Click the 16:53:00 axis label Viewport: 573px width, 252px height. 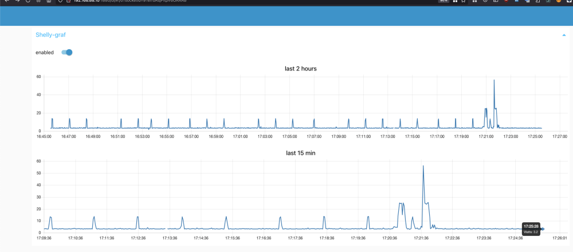coord(142,136)
